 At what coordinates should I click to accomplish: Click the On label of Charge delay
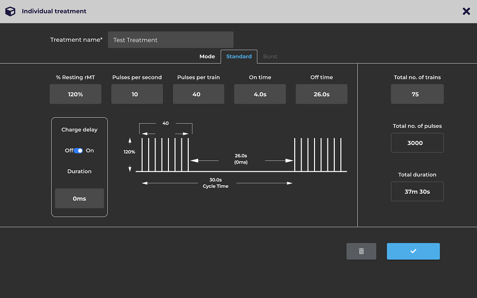(90, 150)
